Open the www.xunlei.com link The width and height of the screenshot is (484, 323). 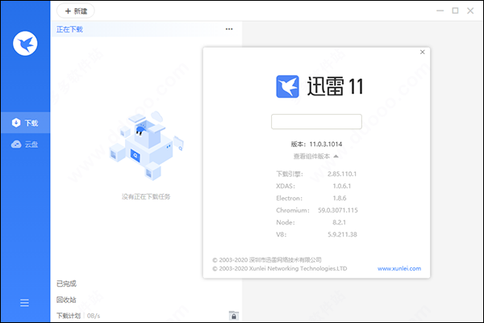click(399, 268)
